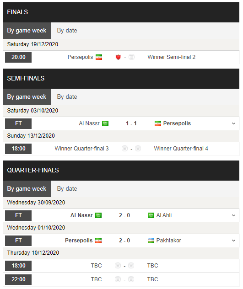Open Pakhtakor team link
Screen dimensions: 243x289
[169, 241]
